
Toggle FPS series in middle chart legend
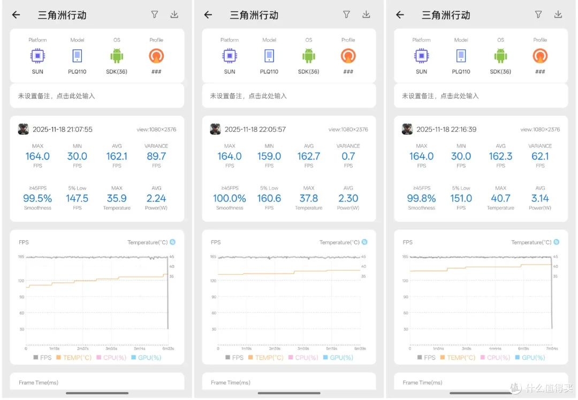click(x=234, y=358)
